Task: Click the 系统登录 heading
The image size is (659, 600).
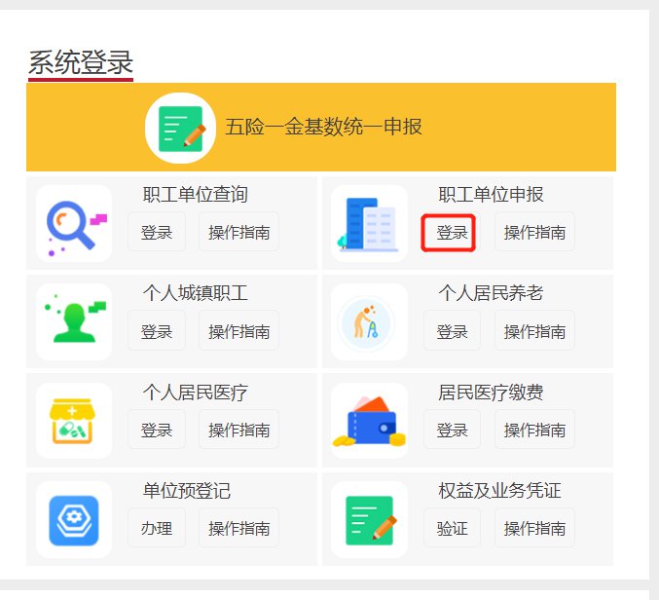Action: [81, 62]
